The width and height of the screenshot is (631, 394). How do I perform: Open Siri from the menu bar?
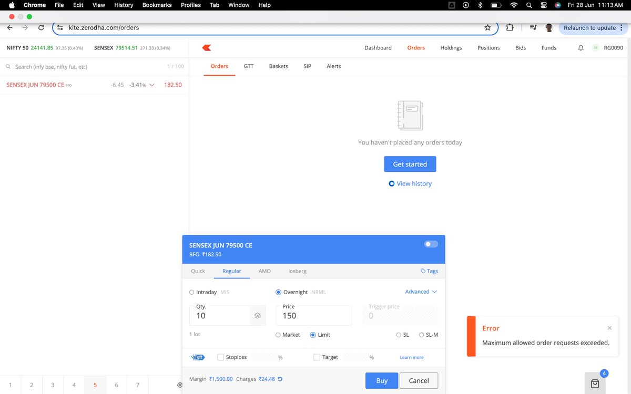[x=557, y=5]
